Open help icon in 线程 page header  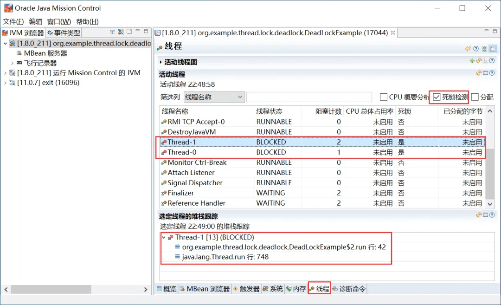coord(476,49)
